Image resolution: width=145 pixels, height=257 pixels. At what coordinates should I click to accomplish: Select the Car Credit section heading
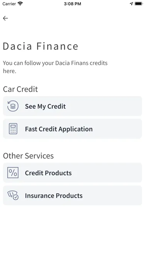20,89
